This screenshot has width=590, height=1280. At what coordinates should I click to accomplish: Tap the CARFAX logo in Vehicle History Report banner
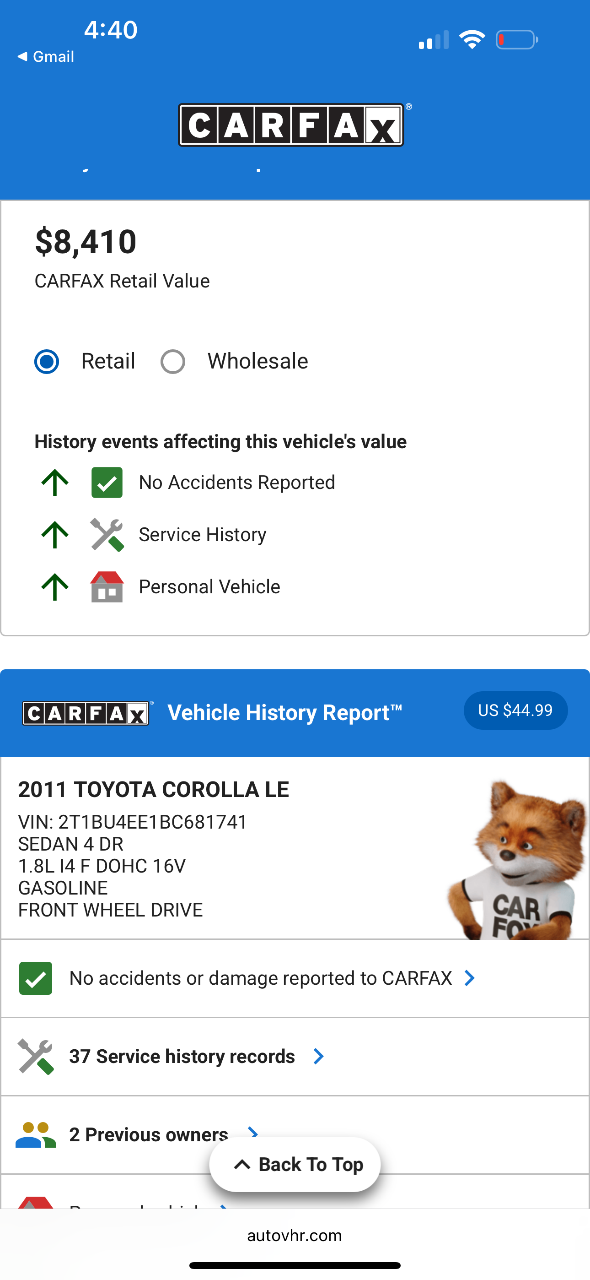pyautogui.click(x=87, y=714)
